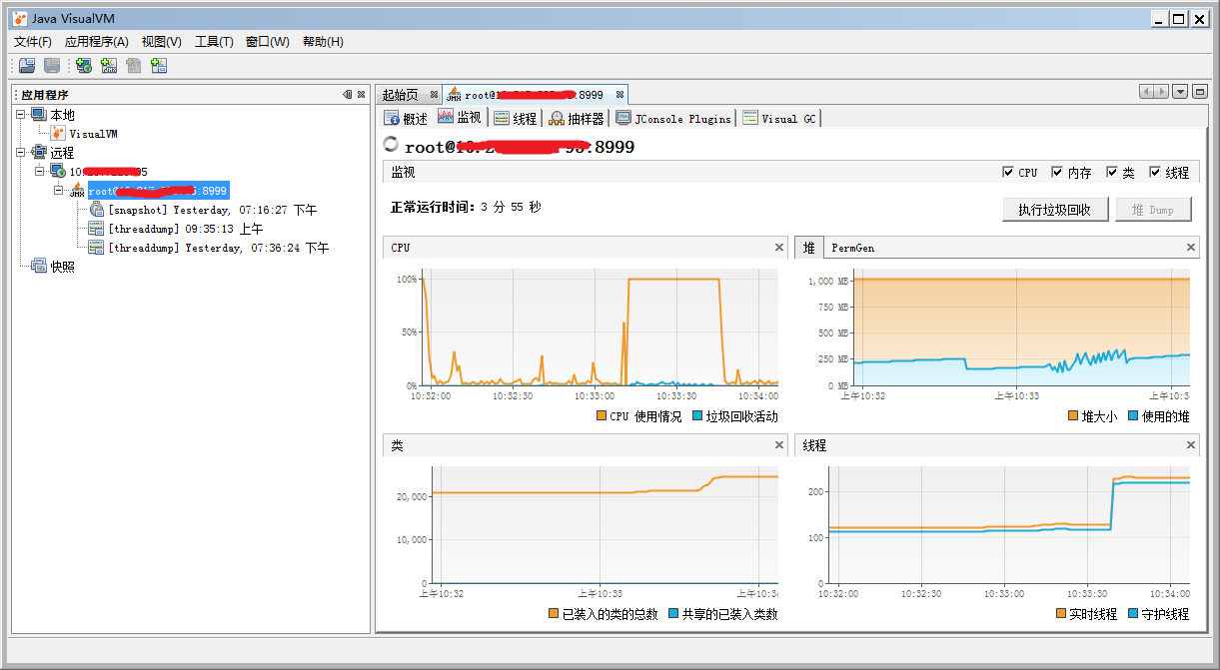Click the 远程 network icon in tree
This screenshot has height=670, width=1220.
(39, 153)
